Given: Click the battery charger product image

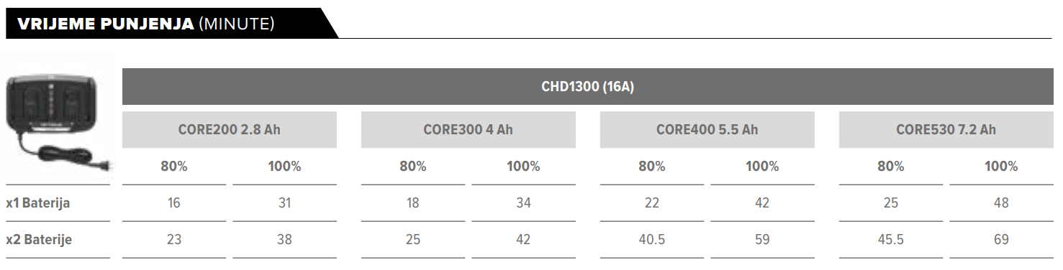Looking at the screenshot, I should click(x=58, y=121).
